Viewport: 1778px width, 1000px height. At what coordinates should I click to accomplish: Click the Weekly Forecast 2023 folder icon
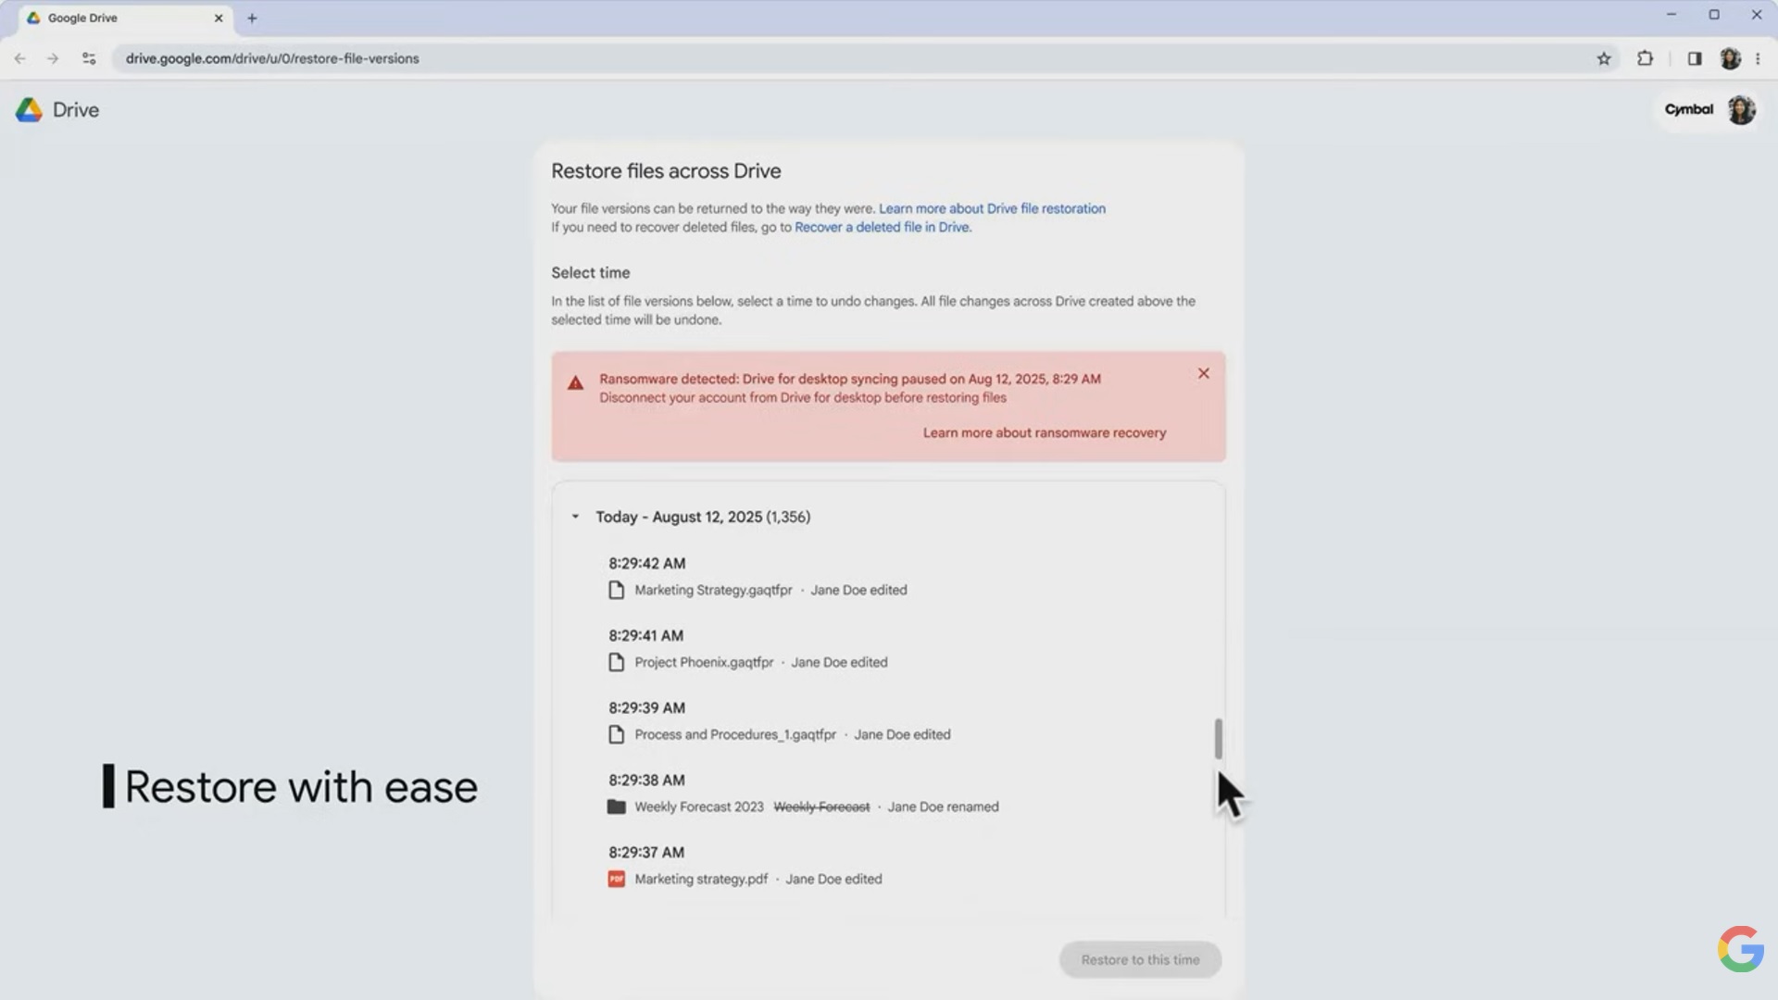616,806
